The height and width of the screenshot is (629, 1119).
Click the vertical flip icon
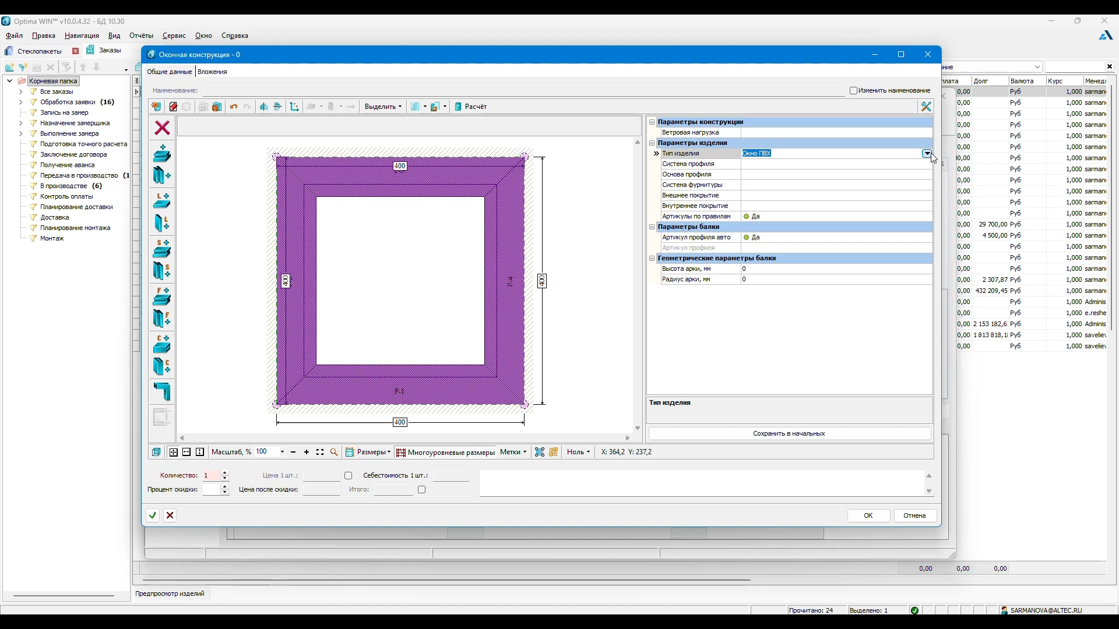click(278, 107)
